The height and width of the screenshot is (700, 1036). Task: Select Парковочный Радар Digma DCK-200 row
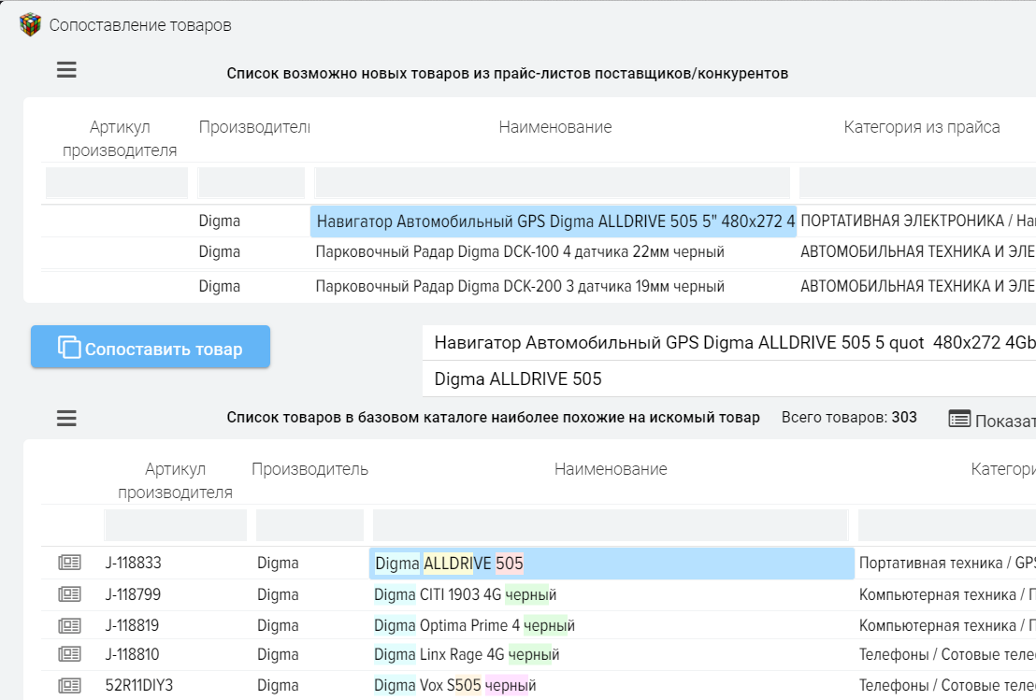coord(519,287)
